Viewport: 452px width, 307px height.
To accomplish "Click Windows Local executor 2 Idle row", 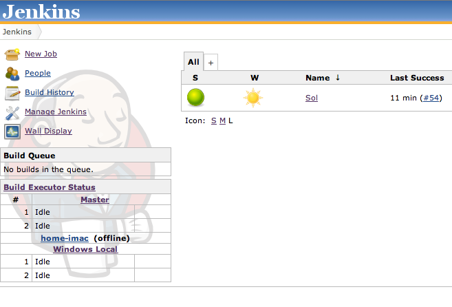I will click(85, 275).
